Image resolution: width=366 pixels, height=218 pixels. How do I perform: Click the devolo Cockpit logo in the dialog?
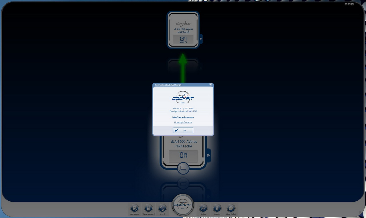tap(183, 97)
